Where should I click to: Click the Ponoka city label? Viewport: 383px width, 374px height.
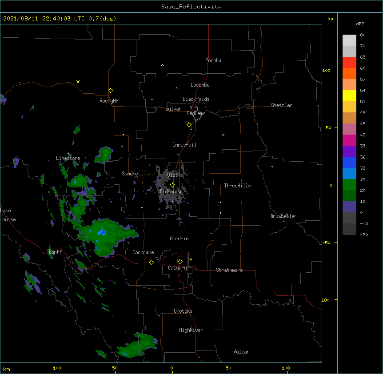(x=213, y=60)
